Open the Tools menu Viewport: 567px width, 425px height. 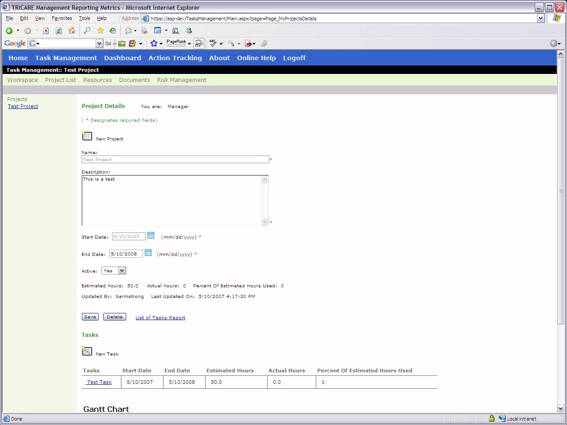84,18
